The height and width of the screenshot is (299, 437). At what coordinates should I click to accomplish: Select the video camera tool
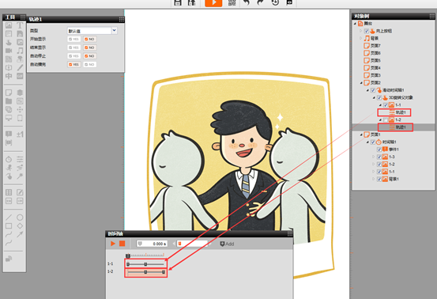pyautogui.click(x=9, y=51)
